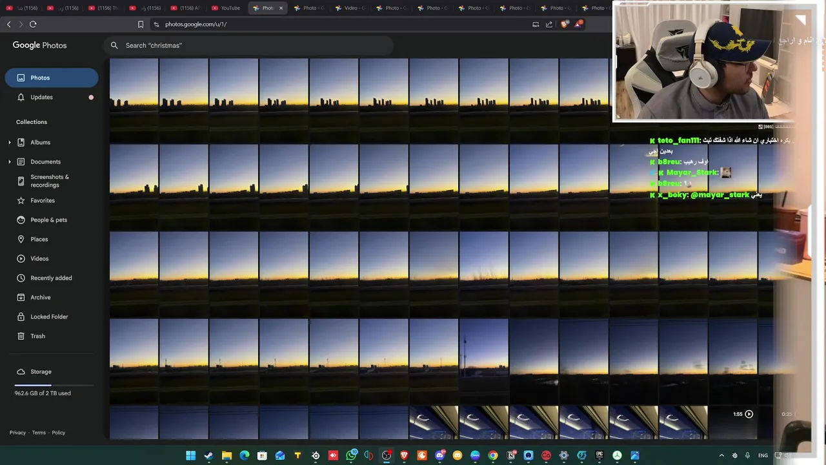Open the Documents collection
The width and height of the screenshot is (826, 465).
click(x=45, y=161)
